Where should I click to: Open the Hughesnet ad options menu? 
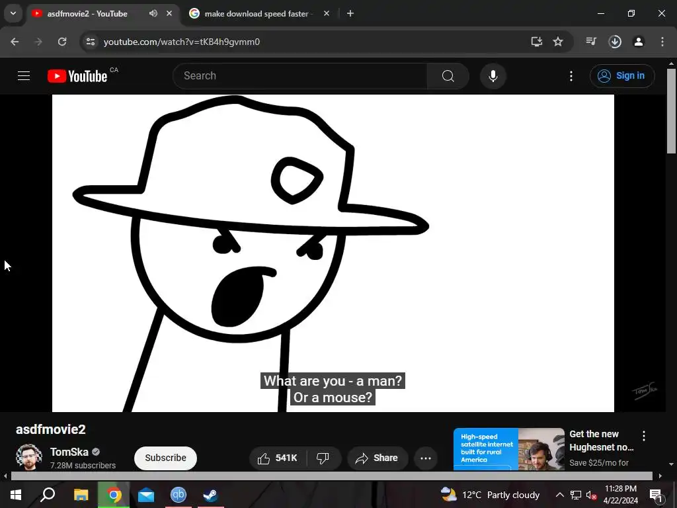[x=644, y=435]
